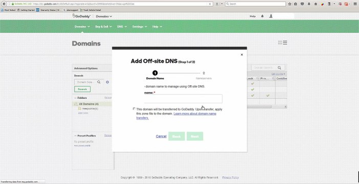Click the domain name input field
The image size is (359, 184).
tap(183, 99)
